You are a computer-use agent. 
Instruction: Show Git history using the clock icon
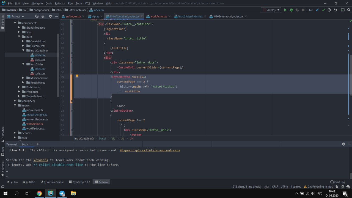(329, 10)
